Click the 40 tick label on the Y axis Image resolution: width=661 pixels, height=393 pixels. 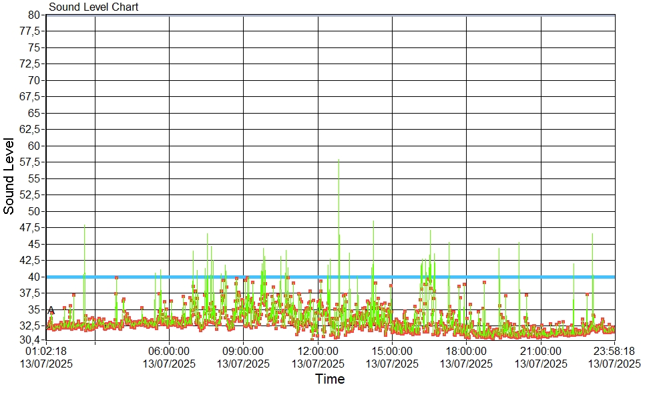coord(34,277)
